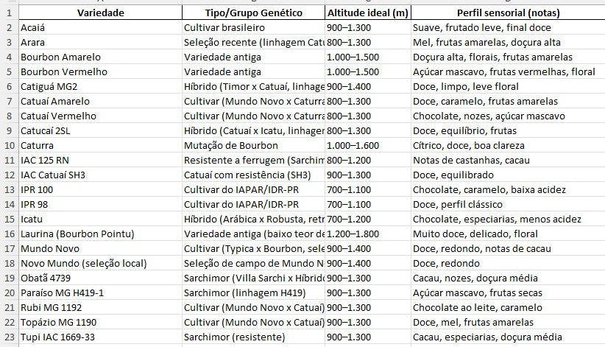Select the Variedade column header cell
The image size is (605, 347).
click(99, 13)
